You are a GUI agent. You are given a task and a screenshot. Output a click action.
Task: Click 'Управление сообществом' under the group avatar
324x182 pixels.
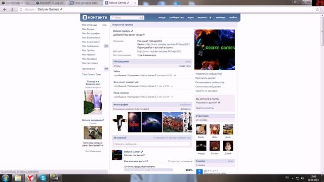(209, 74)
